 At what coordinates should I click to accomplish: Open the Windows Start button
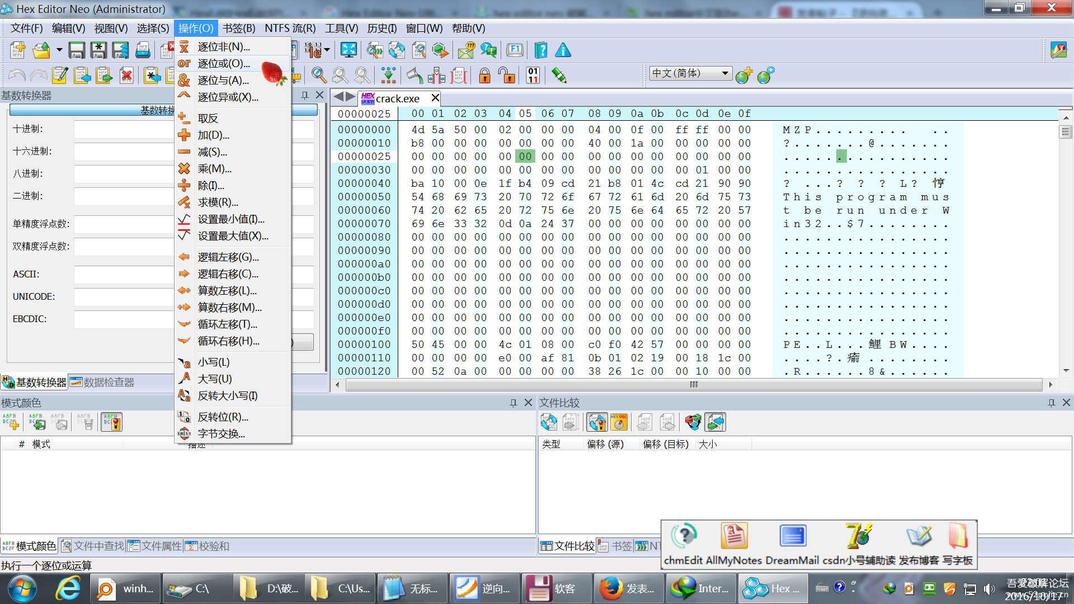click(22, 588)
